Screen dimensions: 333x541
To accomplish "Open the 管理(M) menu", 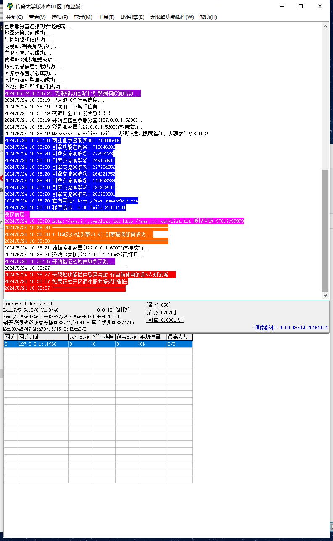I will 83,17.
